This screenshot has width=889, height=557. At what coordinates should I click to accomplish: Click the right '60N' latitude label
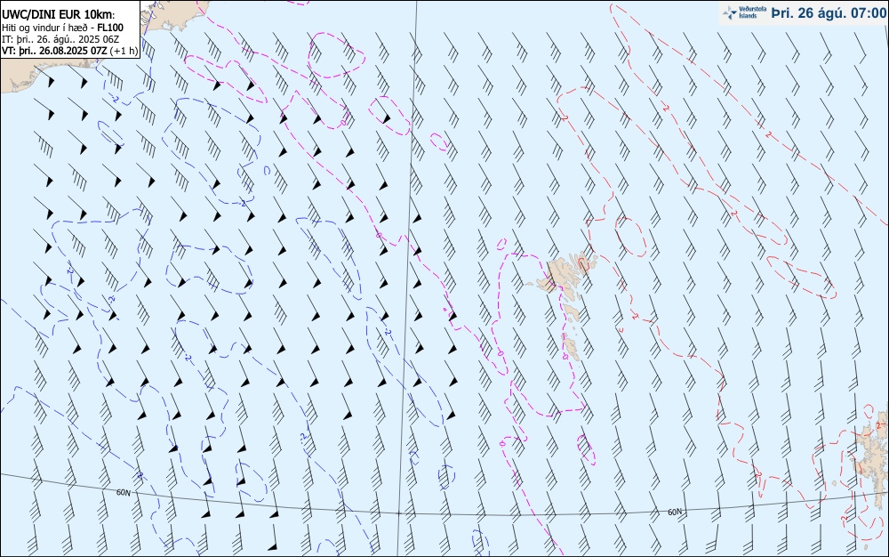(x=674, y=512)
